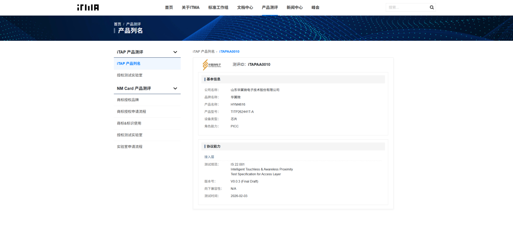
Task: Click product model TITP262441T-A
Action: [x=242, y=112]
